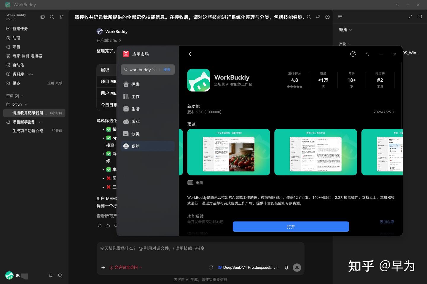The width and height of the screenshot is (427, 284).
Task: Open conversation history clock icon
Action: (327, 17)
